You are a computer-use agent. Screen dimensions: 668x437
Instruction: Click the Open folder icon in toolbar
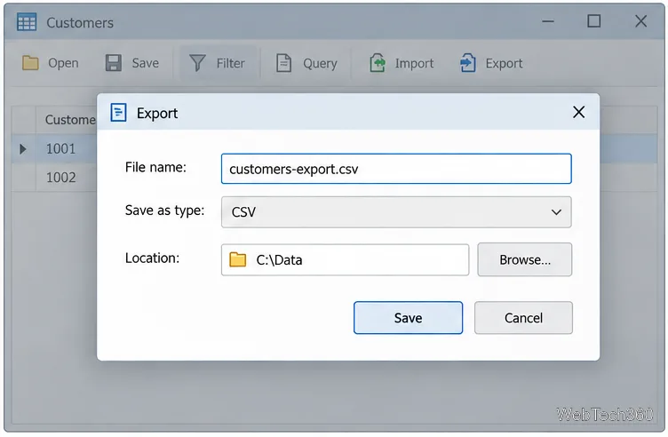(x=30, y=63)
